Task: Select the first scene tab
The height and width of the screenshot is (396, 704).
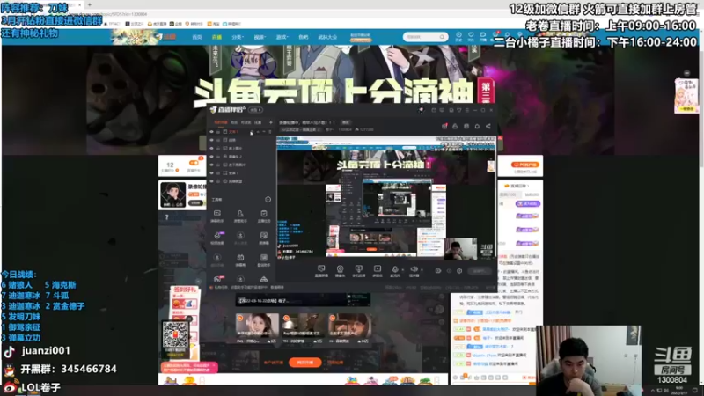Action: click(x=221, y=122)
